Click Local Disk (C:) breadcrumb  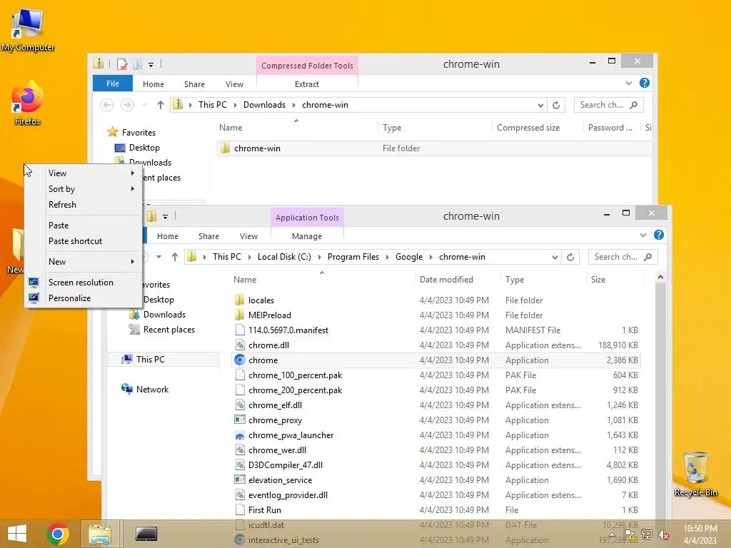point(284,257)
